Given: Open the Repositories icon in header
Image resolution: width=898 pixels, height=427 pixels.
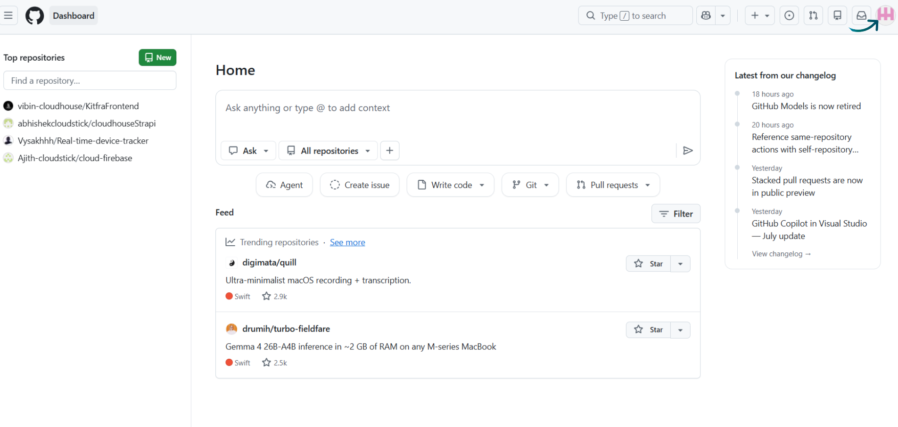Looking at the screenshot, I should pyautogui.click(x=837, y=16).
